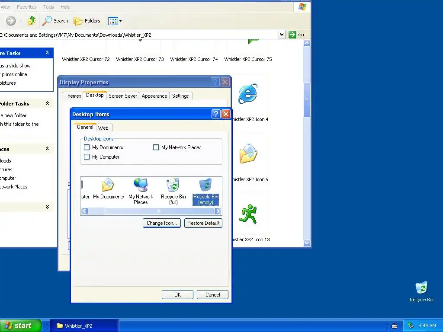Viewport: 443px width, 332px height.
Task: Click the icon list horizontal scroll thumb
Action: 159,211
